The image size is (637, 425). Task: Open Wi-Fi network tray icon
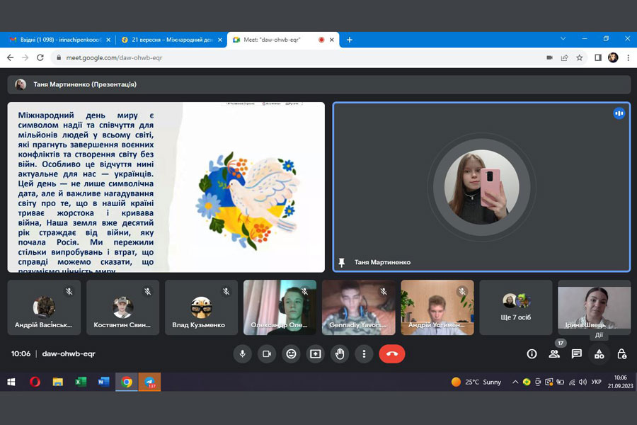pyautogui.click(x=572, y=382)
